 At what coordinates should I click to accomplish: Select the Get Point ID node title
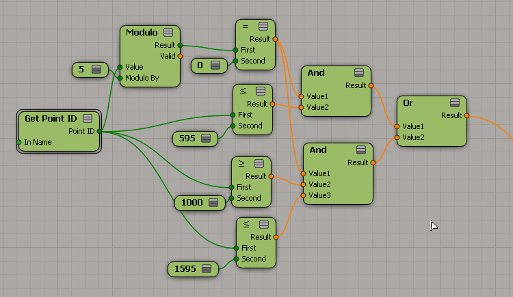51,118
